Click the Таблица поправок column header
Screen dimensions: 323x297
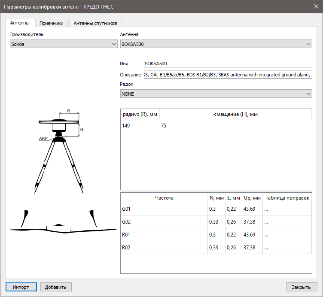pyautogui.click(x=287, y=198)
